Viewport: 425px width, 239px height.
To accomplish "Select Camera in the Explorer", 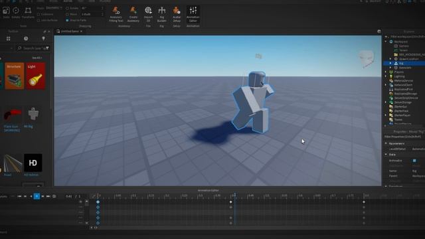I will point(404,46).
